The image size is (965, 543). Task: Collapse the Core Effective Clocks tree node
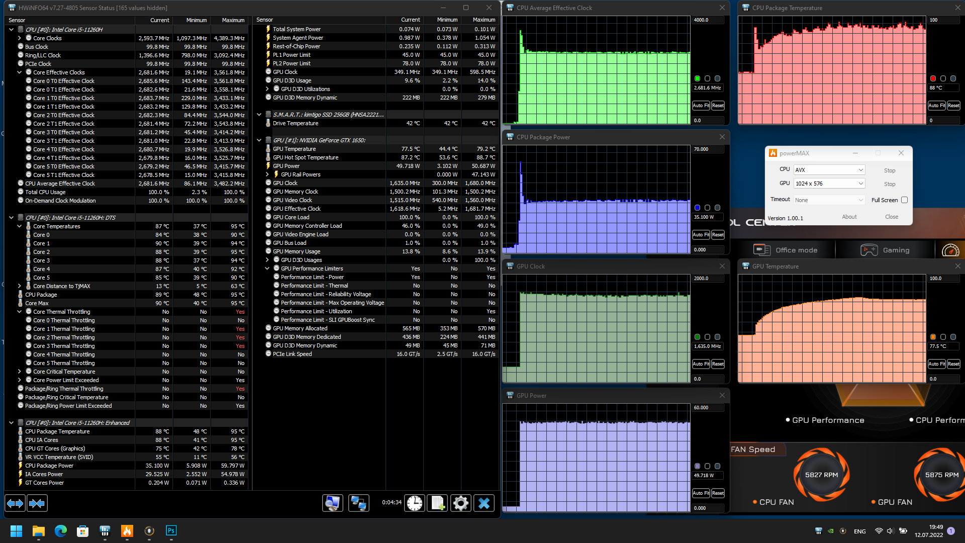coord(20,72)
